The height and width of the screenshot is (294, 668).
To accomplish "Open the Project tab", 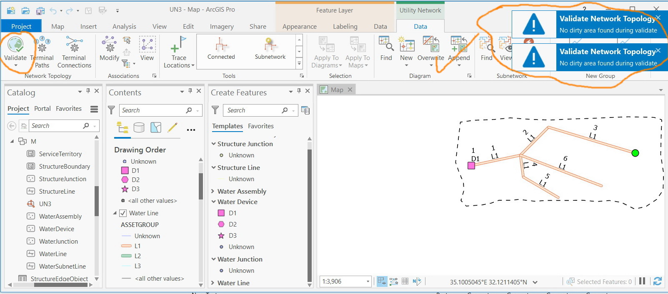I will pos(21,26).
